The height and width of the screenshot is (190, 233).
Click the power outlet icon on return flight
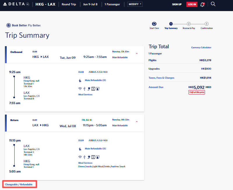pyautogui.click(x=89, y=157)
